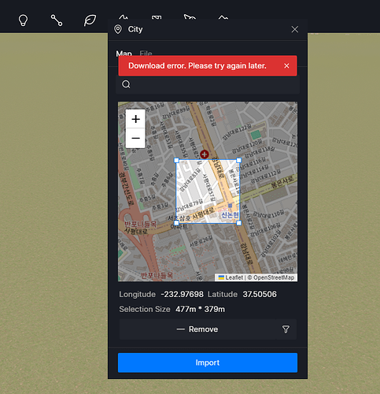The width and height of the screenshot is (380, 394).
Task: Click the top-left selection rectangle handle
Action: click(176, 160)
